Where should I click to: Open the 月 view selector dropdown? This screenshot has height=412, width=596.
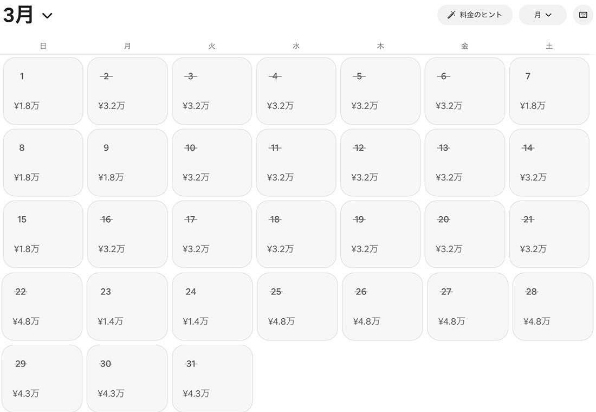(x=542, y=15)
